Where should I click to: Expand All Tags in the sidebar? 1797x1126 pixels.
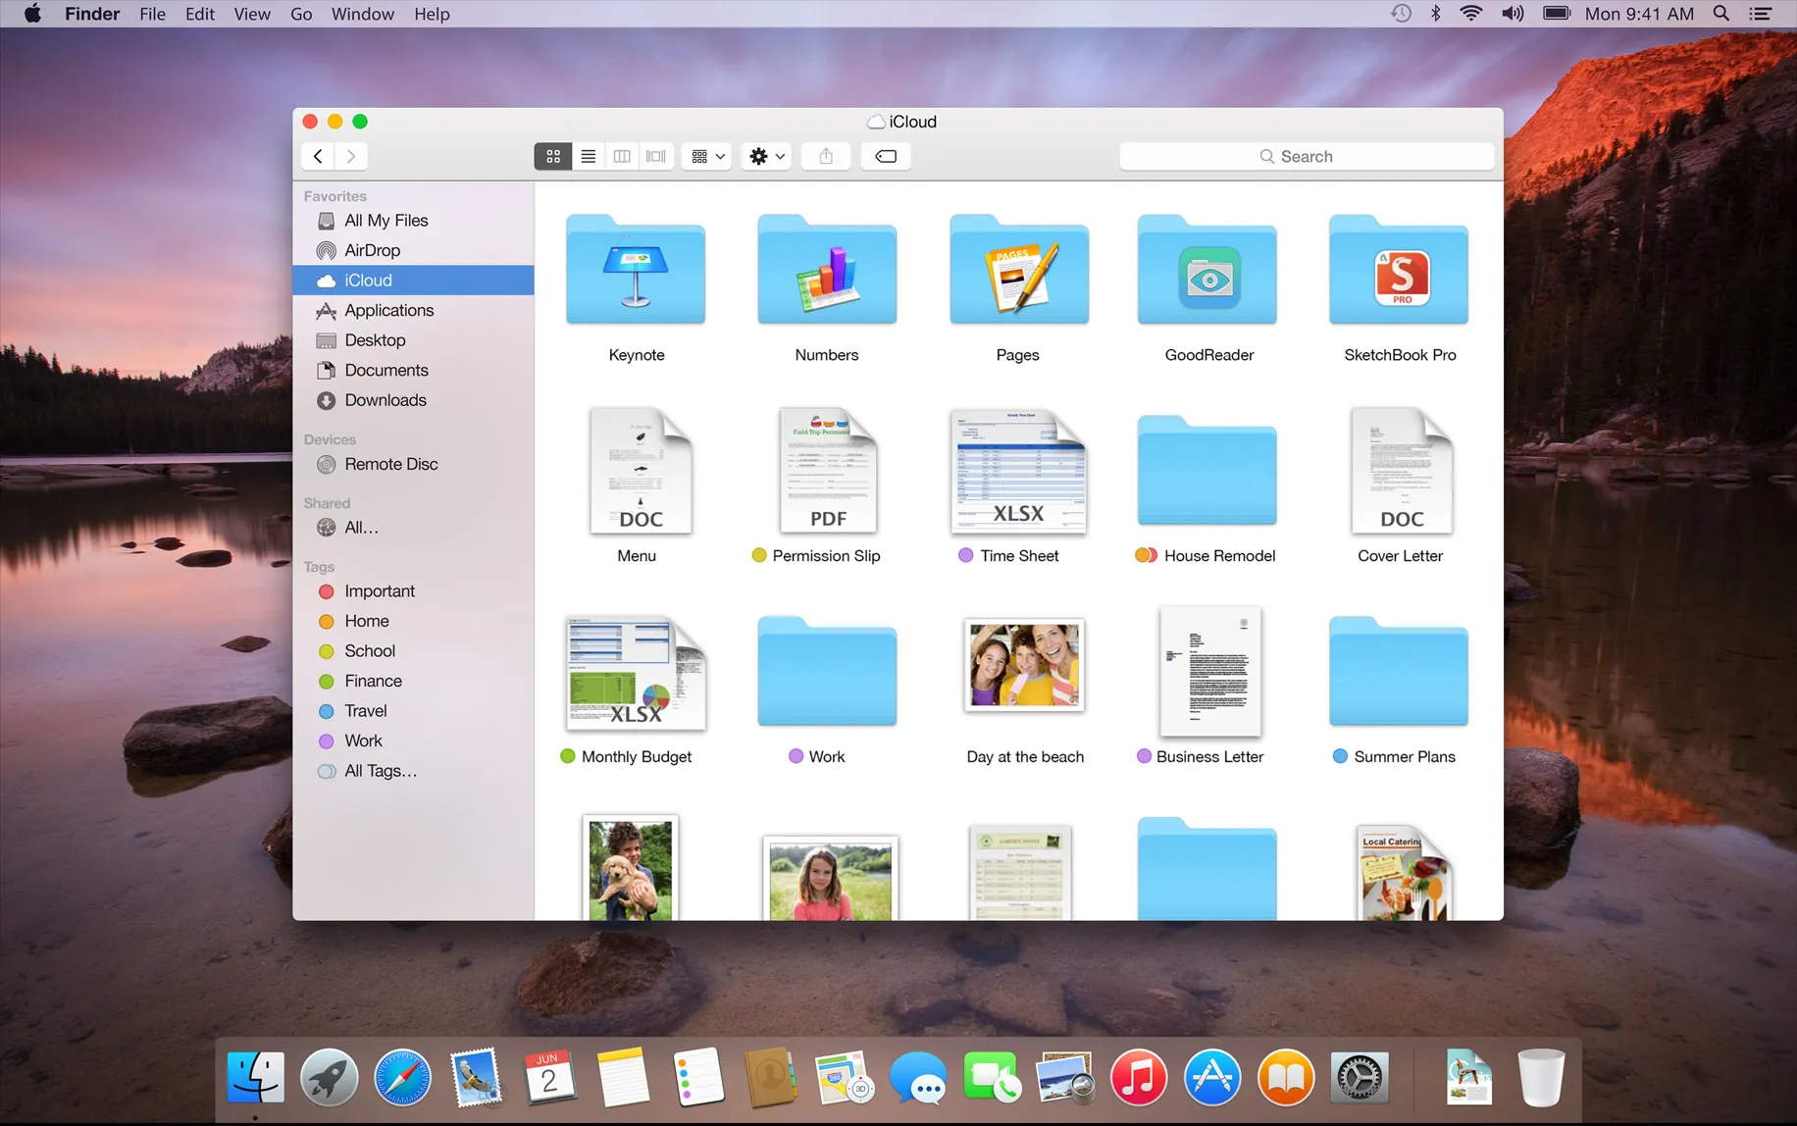[x=381, y=771]
